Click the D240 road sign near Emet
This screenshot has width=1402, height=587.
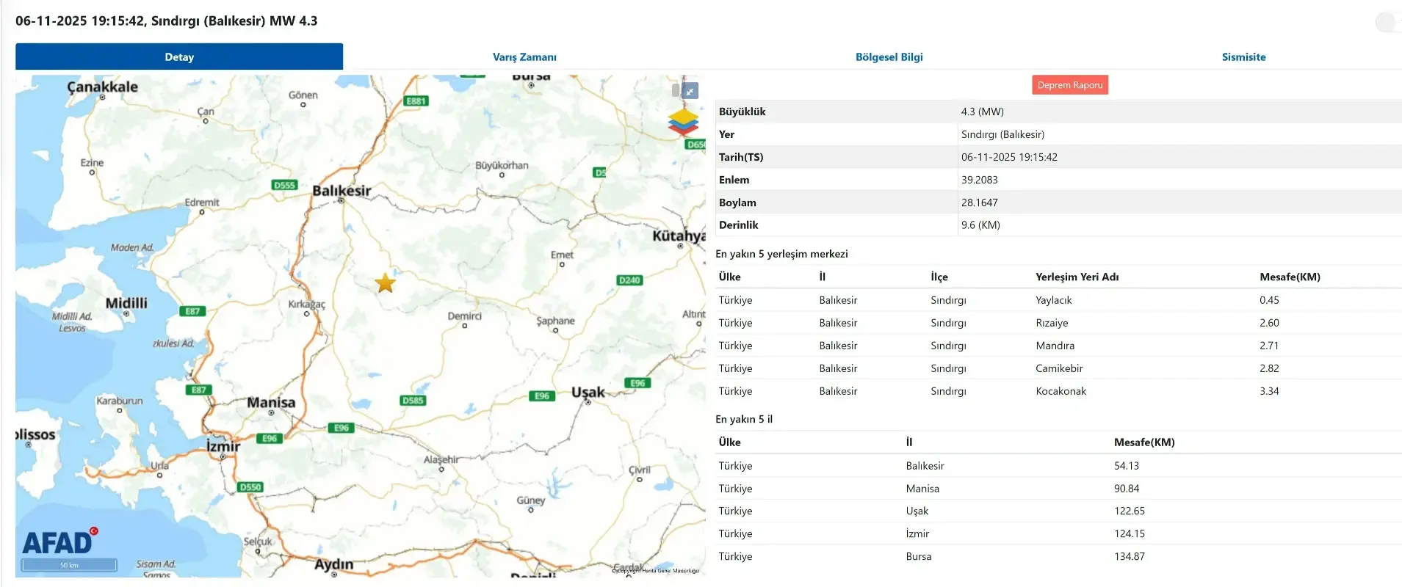point(629,280)
